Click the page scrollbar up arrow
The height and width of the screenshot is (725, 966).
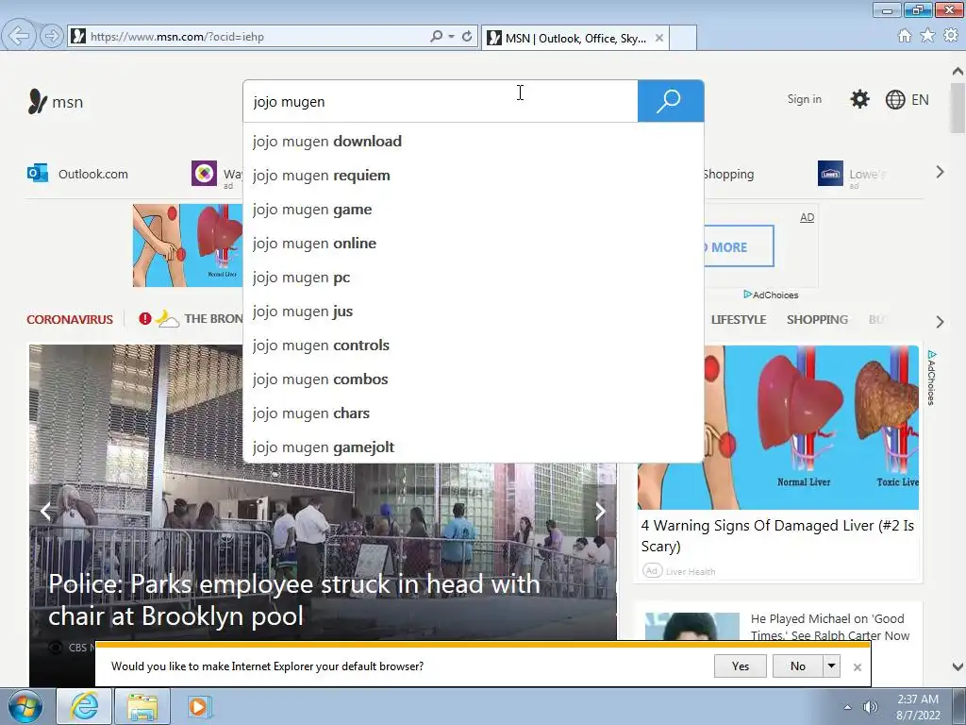958,71
